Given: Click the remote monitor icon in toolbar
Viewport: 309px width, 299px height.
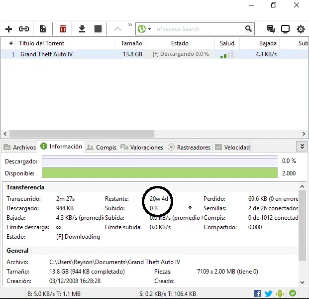Looking at the screenshot, I should coord(285,29).
